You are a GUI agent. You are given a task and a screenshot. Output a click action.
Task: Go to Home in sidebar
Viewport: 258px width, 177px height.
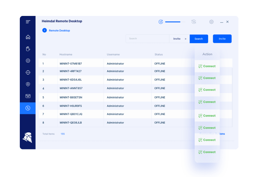tap(28, 37)
